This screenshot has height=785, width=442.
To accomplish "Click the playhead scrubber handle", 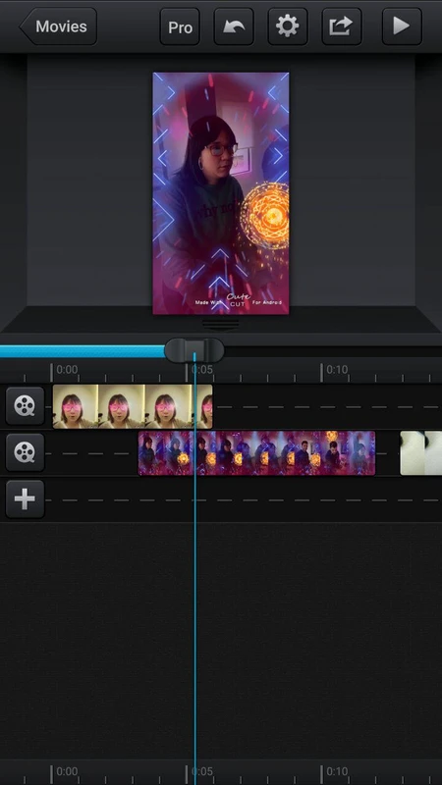I will click(194, 350).
